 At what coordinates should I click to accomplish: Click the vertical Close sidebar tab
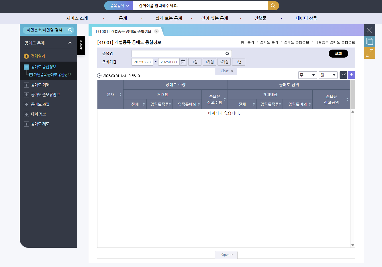[81, 46]
